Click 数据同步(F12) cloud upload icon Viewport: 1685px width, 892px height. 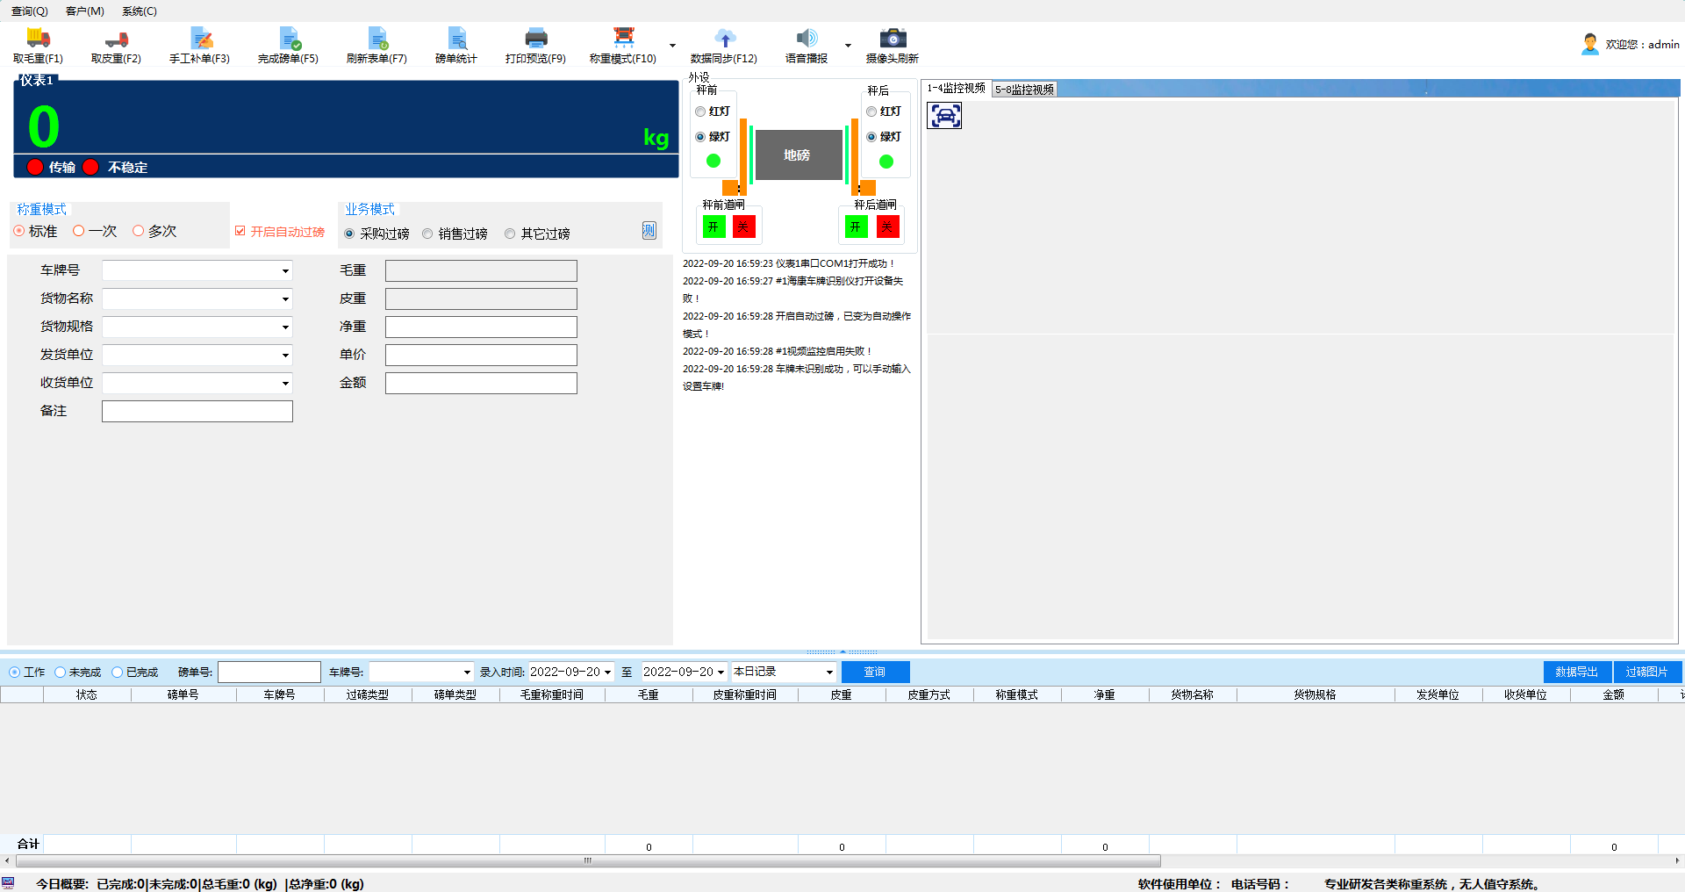[x=724, y=39]
